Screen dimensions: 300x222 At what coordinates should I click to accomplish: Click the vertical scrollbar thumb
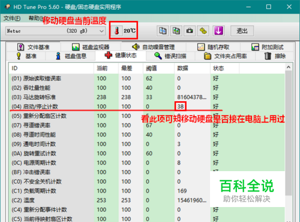[289, 133]
